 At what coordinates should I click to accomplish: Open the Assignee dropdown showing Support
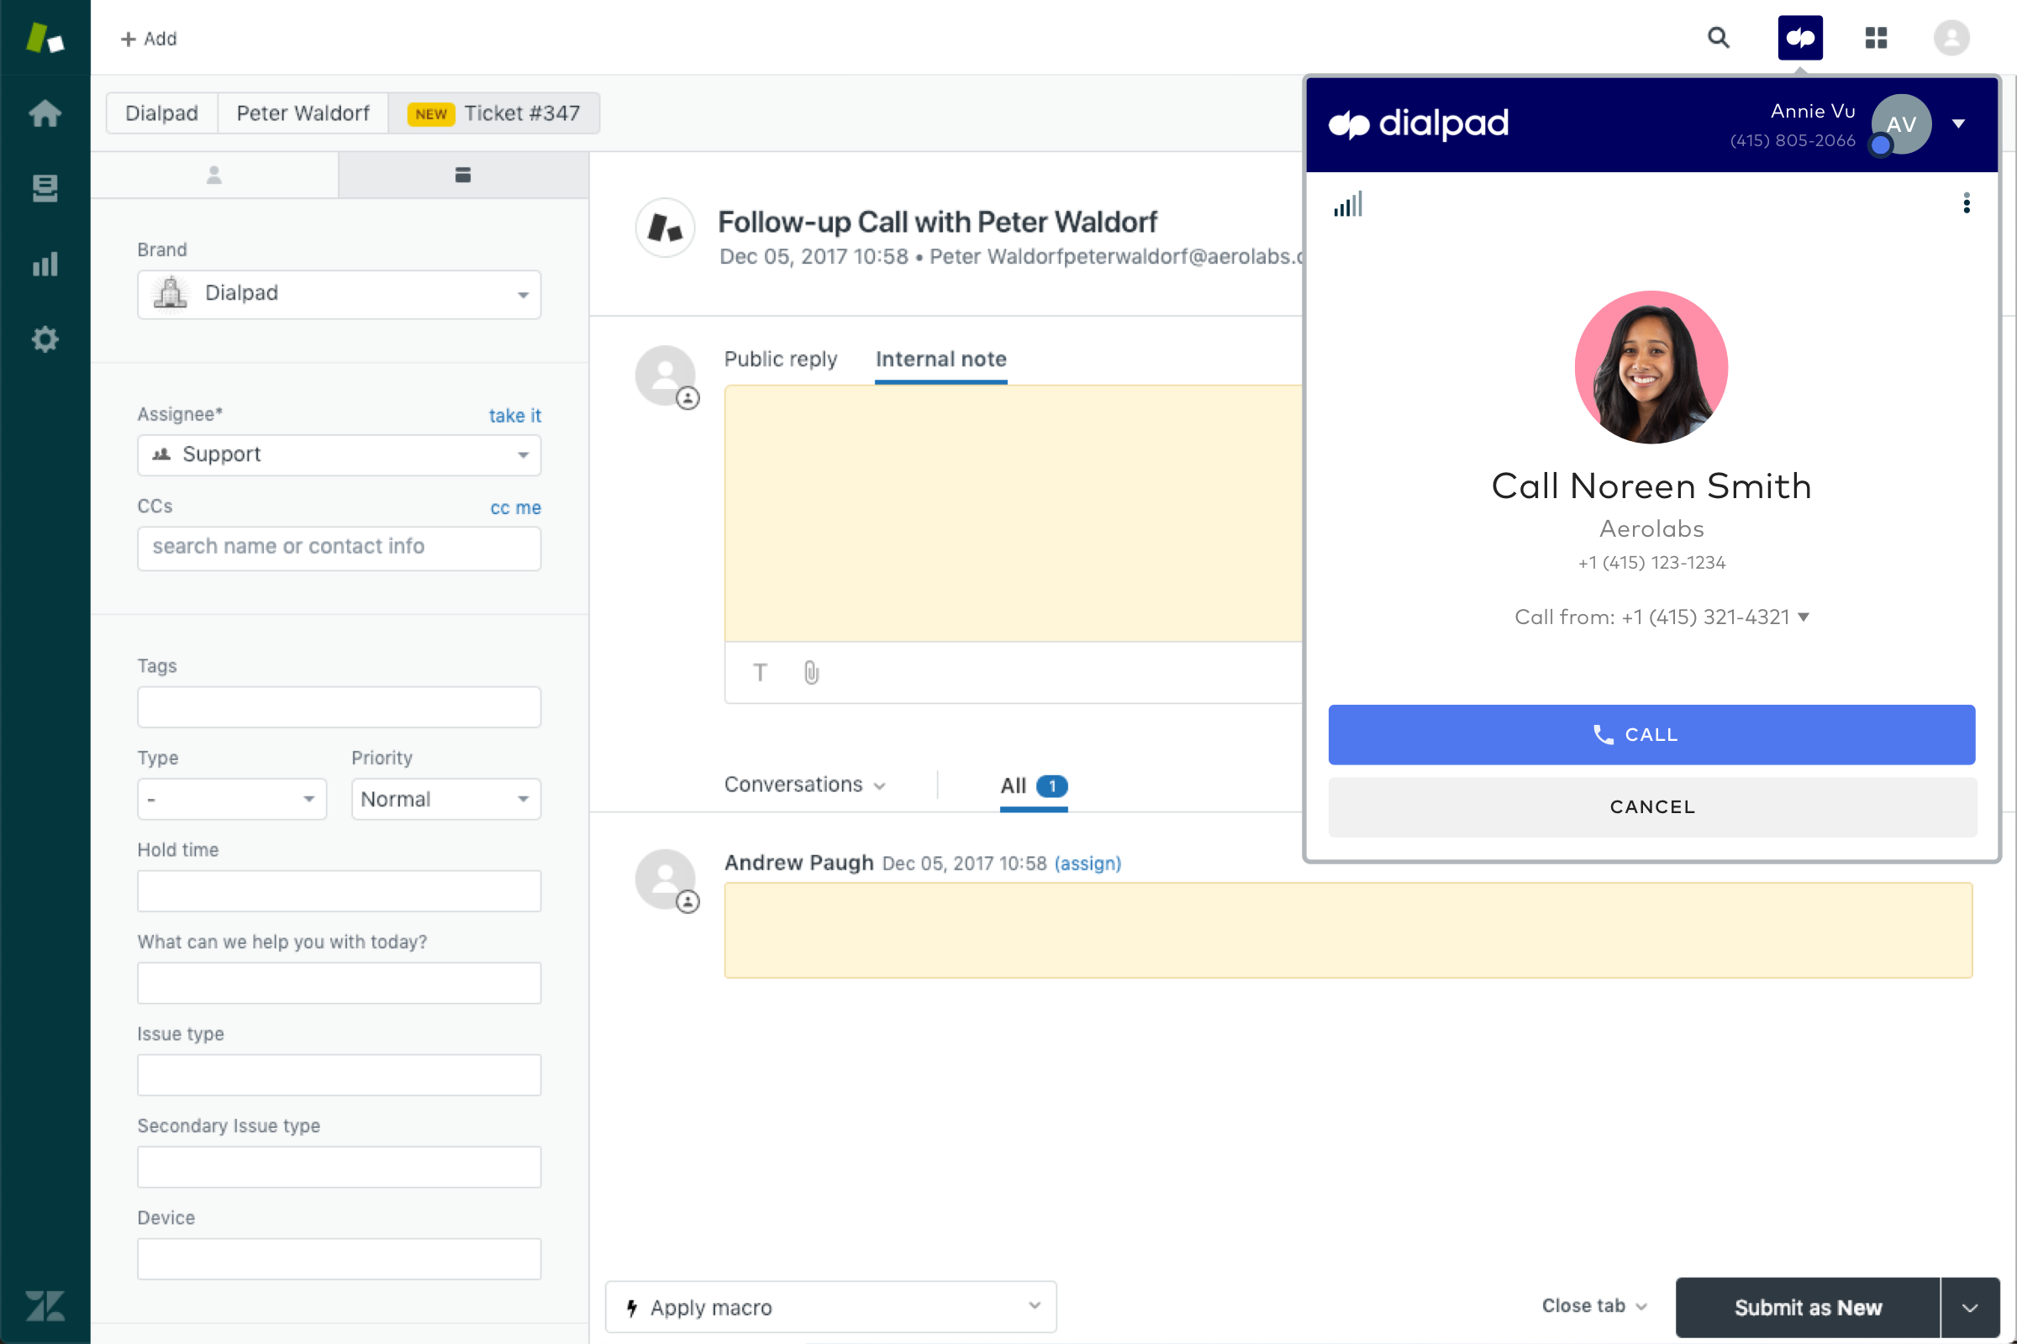339,454
